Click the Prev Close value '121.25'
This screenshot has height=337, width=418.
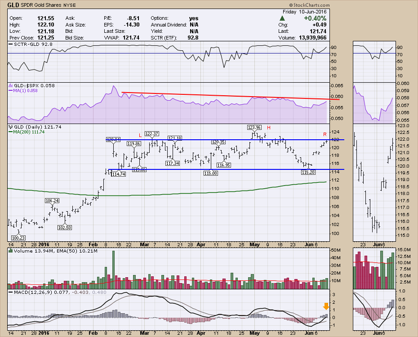click(45, 38)
